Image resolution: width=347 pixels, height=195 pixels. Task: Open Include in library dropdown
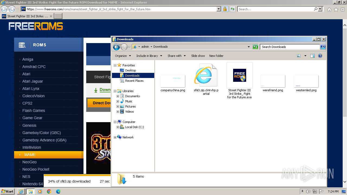click(149, 56)
